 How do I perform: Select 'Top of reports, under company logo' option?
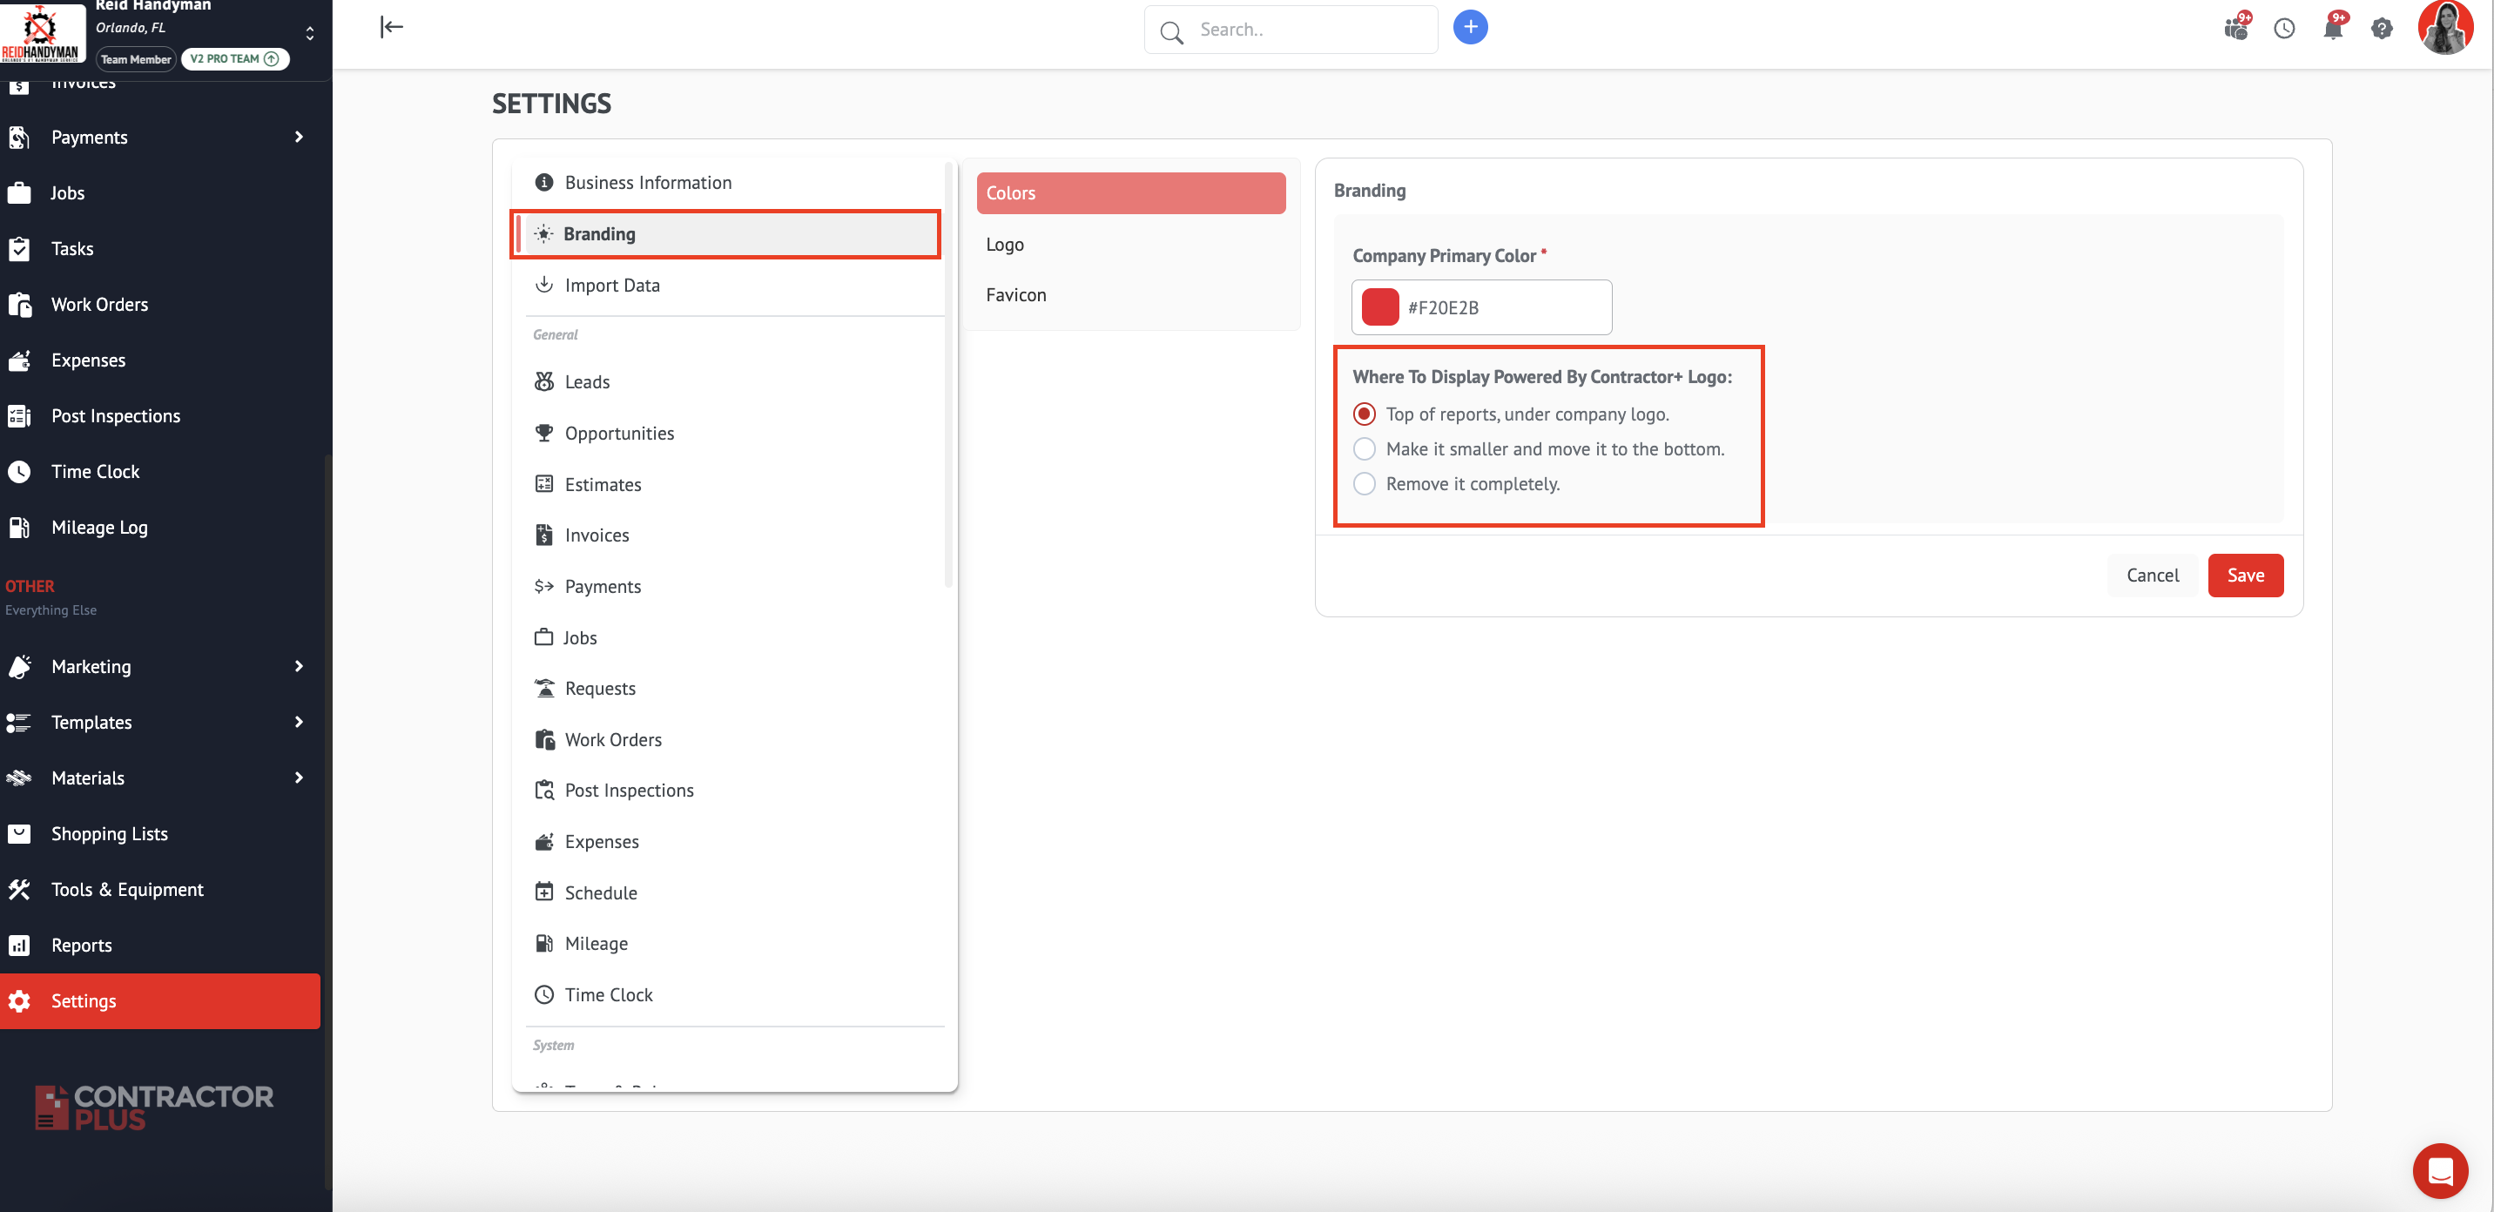pos(1365,414)
